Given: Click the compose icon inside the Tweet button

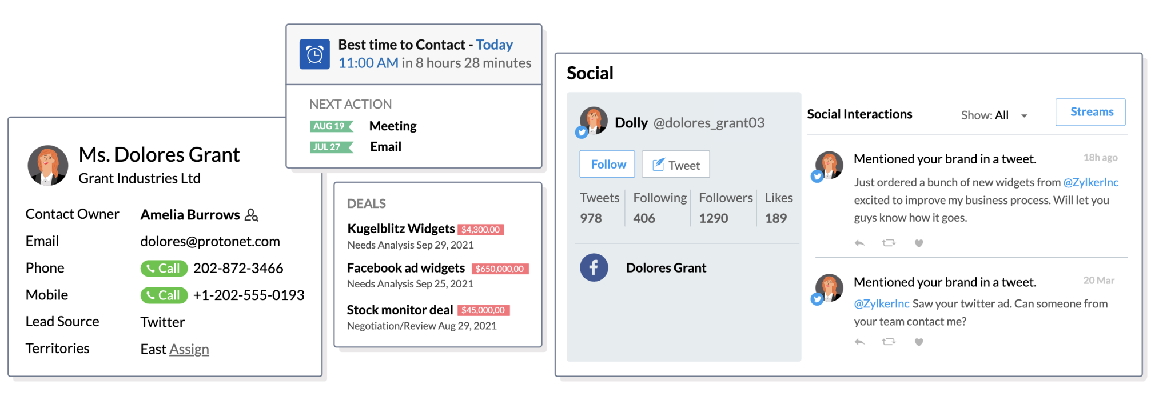Looking at the screenshot, I should (x=659, y=164).
